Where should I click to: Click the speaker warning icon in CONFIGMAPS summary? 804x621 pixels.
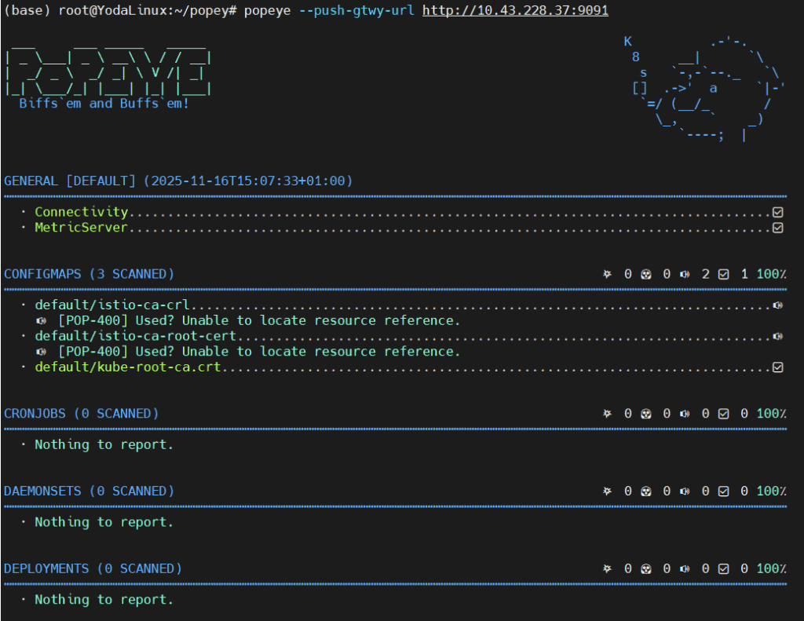685,274
